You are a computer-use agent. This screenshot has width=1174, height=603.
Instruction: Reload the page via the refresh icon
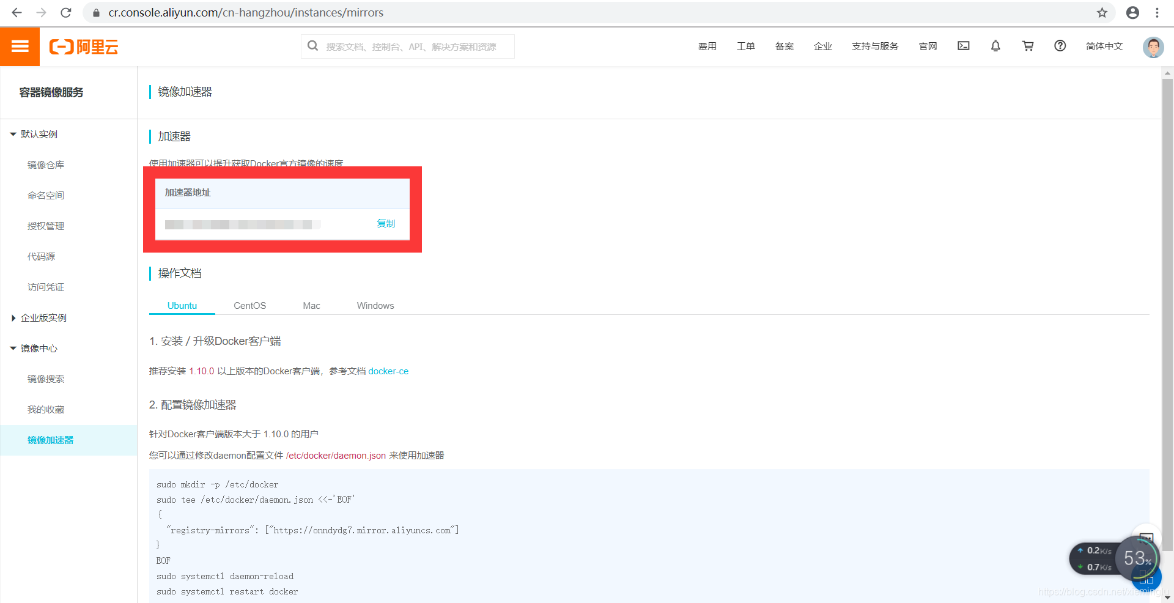(66, 12)
